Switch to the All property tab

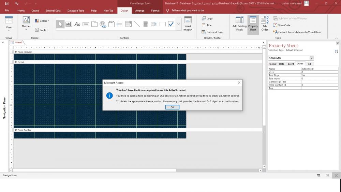point(309,64)
